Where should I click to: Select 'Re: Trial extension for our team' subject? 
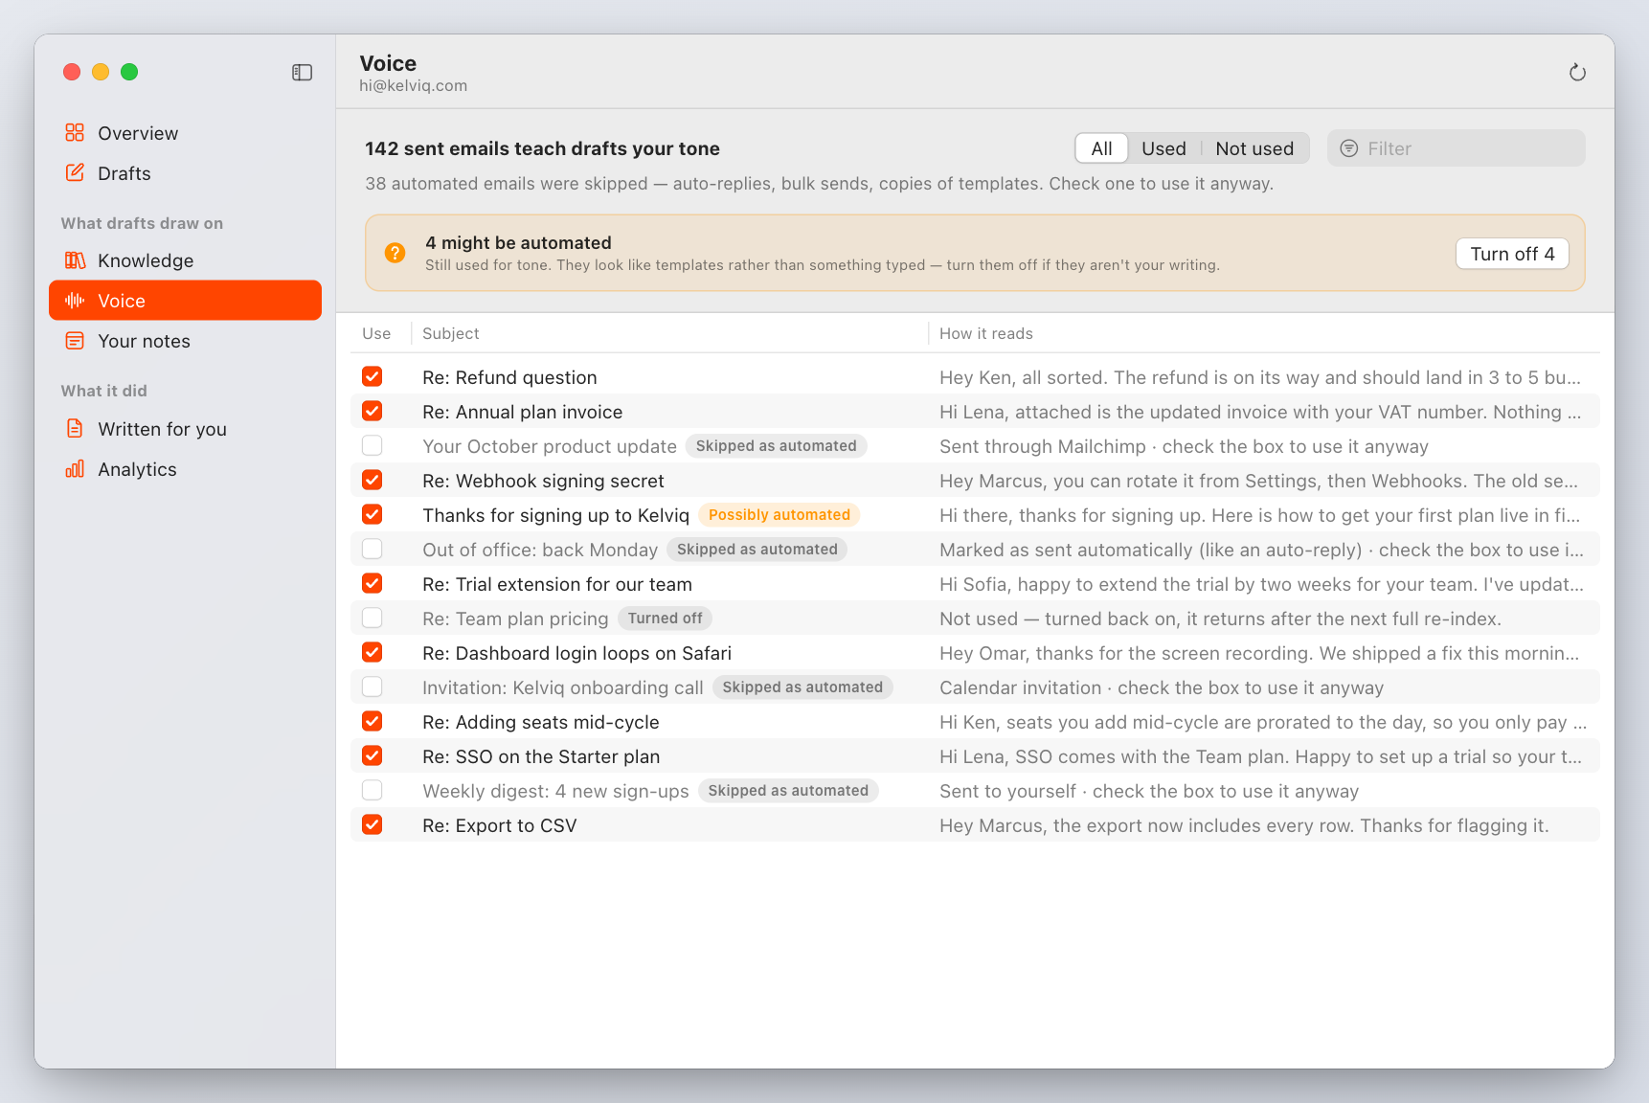[557, 584]
